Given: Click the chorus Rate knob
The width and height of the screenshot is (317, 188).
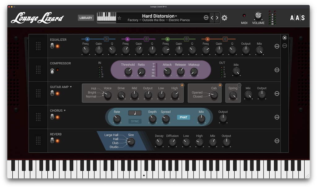Looking at the screenshot, I should 117,119.
